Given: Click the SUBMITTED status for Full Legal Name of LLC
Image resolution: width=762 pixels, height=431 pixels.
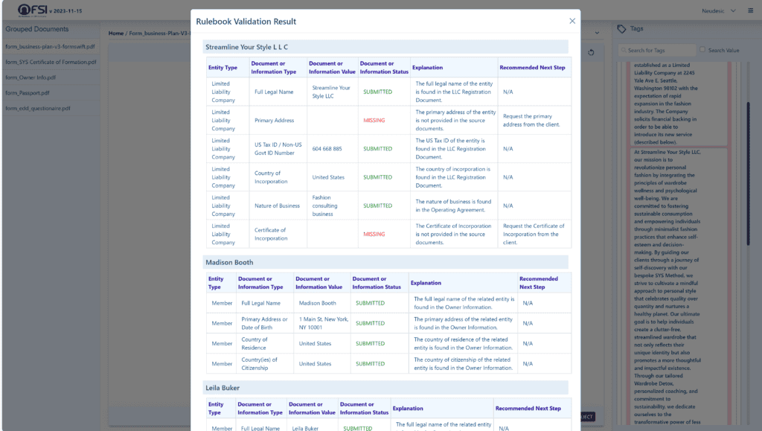Looking at the screenshot, I should click(x=377, y=92).
